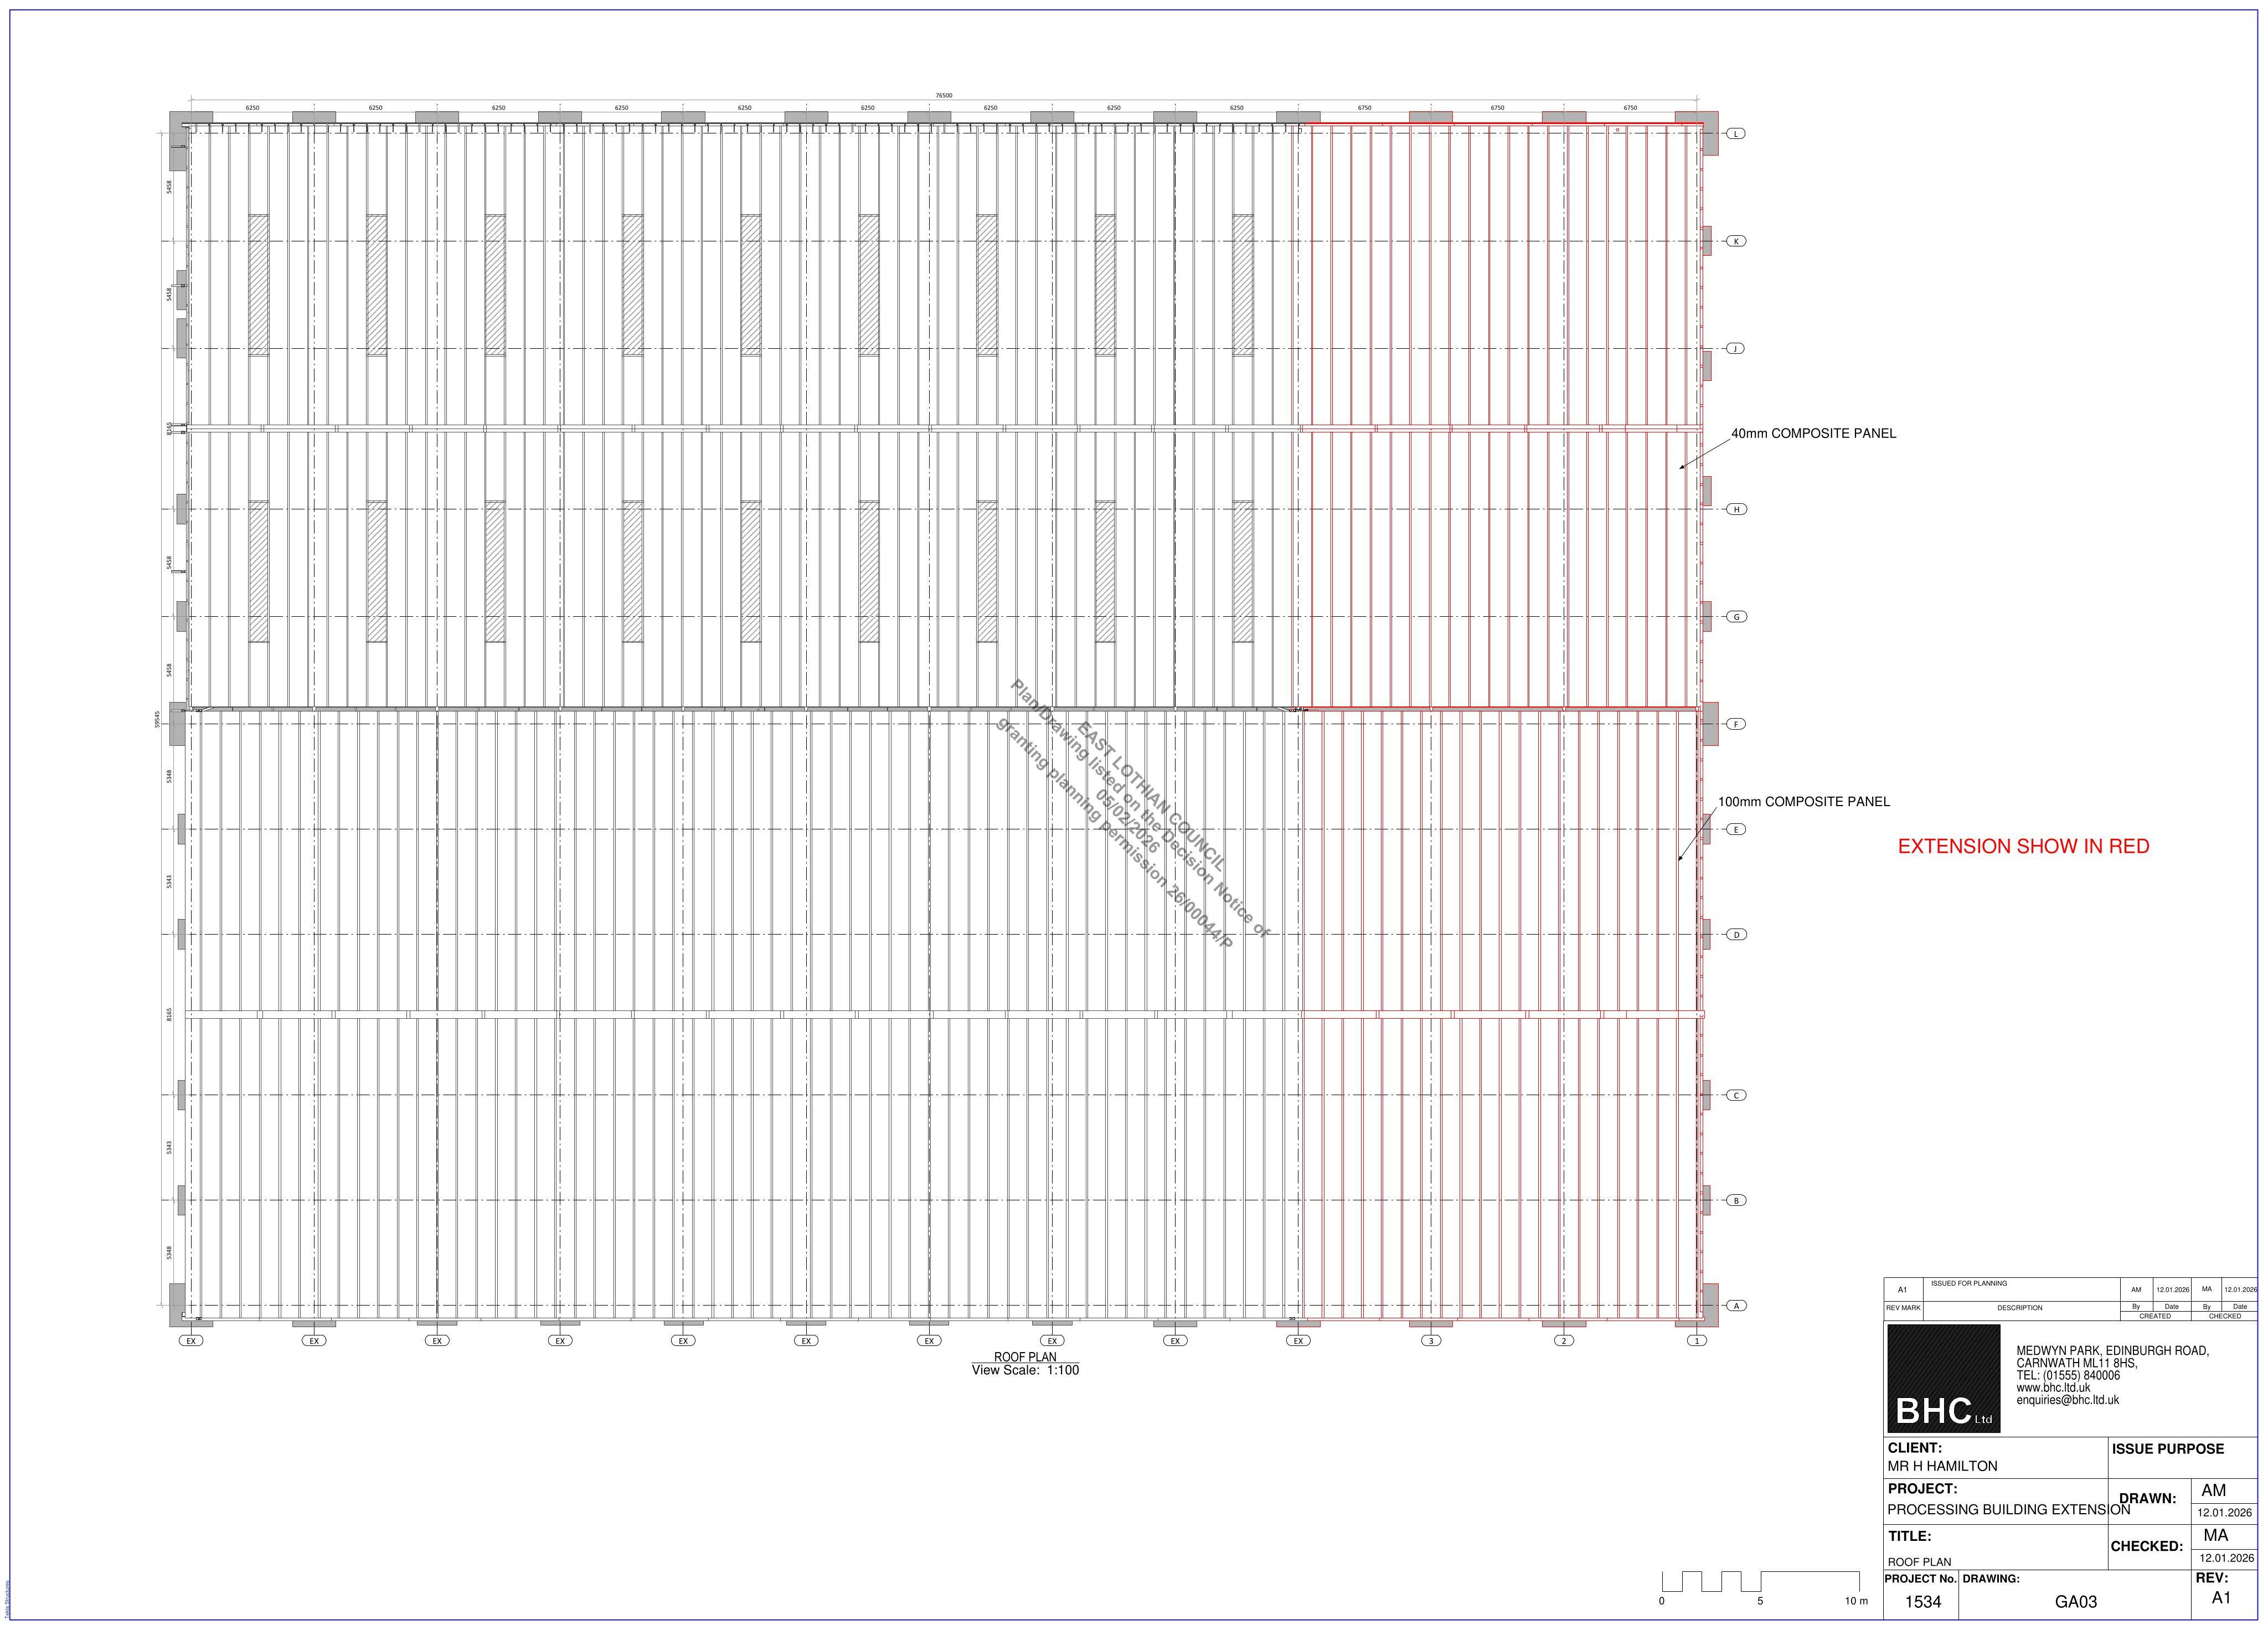
Task: Select the grid bubble labeled B
Action: pos(1737,1200)
